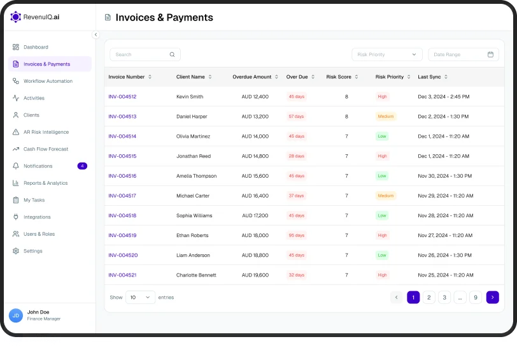This screenshot has height=346, width=517.
Task: Click the Invoices & Payments document icon in sidebar
Action: (x=16, y=64)
